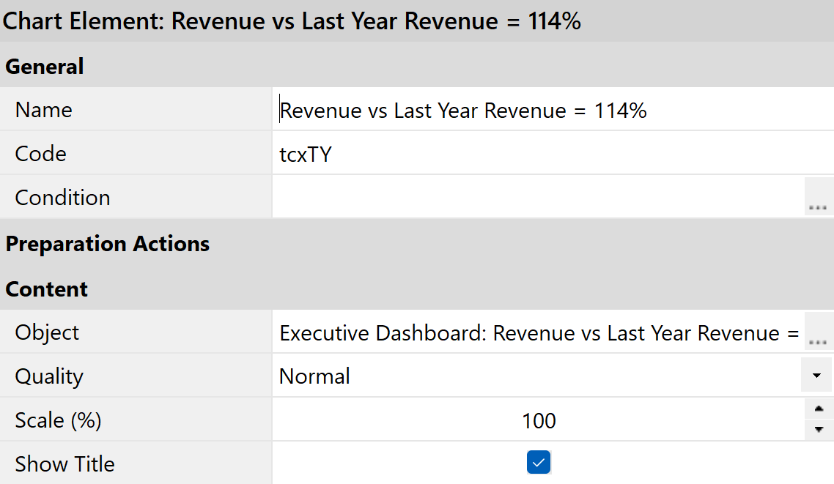The width and height of the screenshot is (834, 484).
Task: Click into the Name text field
Action: [542, 111]
